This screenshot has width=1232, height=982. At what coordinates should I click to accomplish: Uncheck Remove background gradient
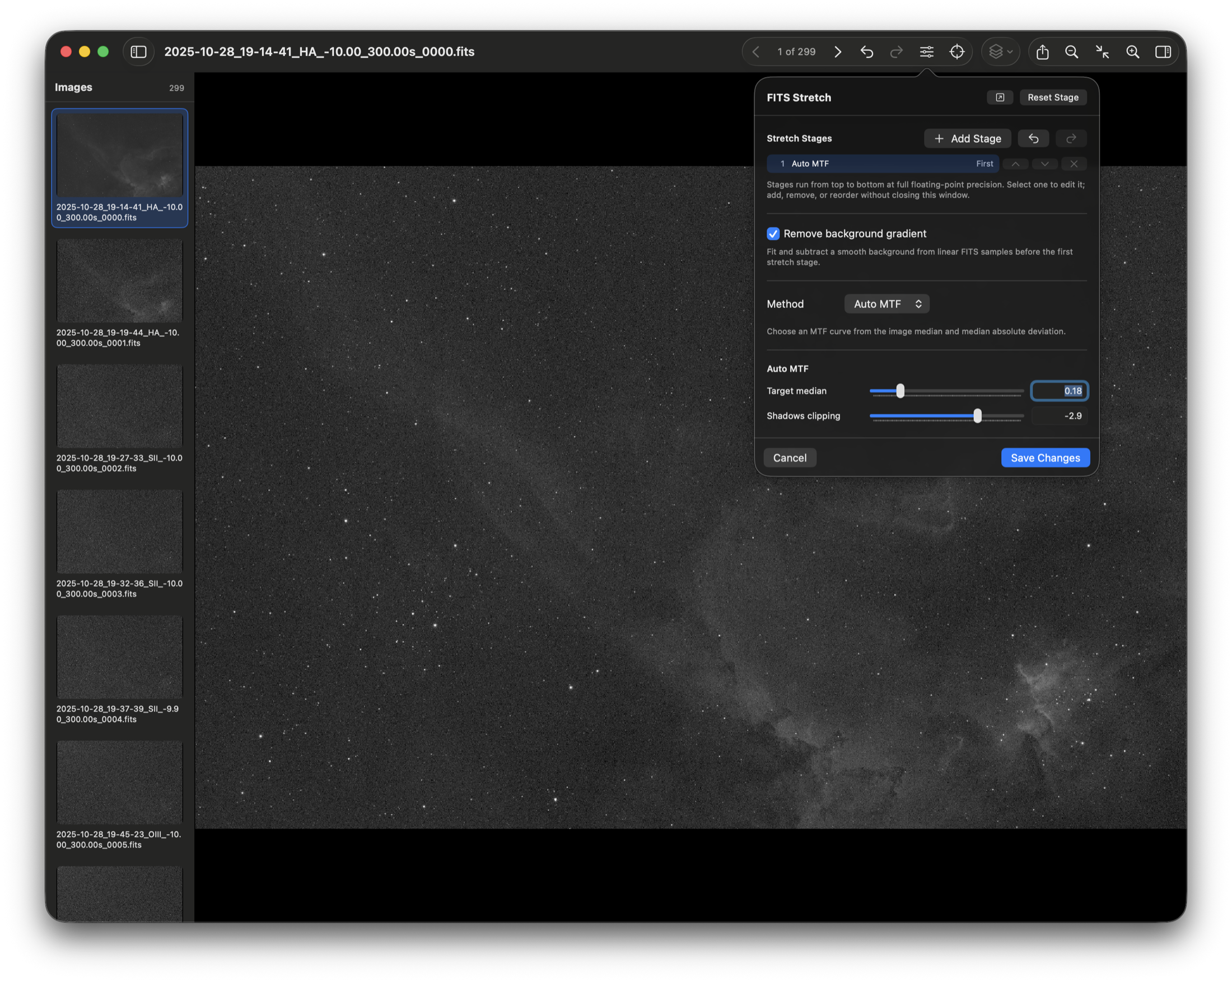coord(773,233)
